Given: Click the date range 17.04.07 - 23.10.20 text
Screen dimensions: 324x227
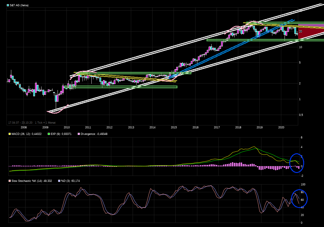Looking at the screenshot, I should (x=20, y=122).
